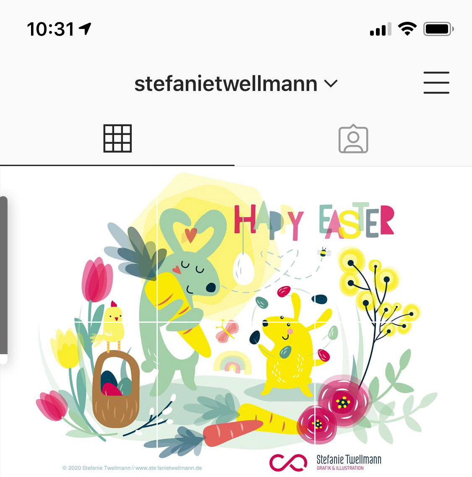Click the pink infinity loop logo
Viewport: 472px width, 477px height.
coord(288,462)
